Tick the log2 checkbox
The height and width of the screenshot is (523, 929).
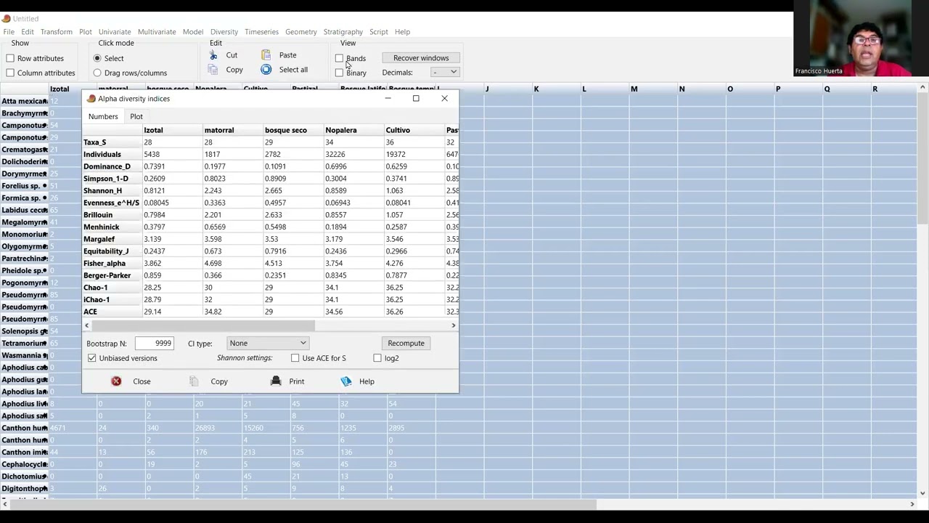tap(377, 358)
